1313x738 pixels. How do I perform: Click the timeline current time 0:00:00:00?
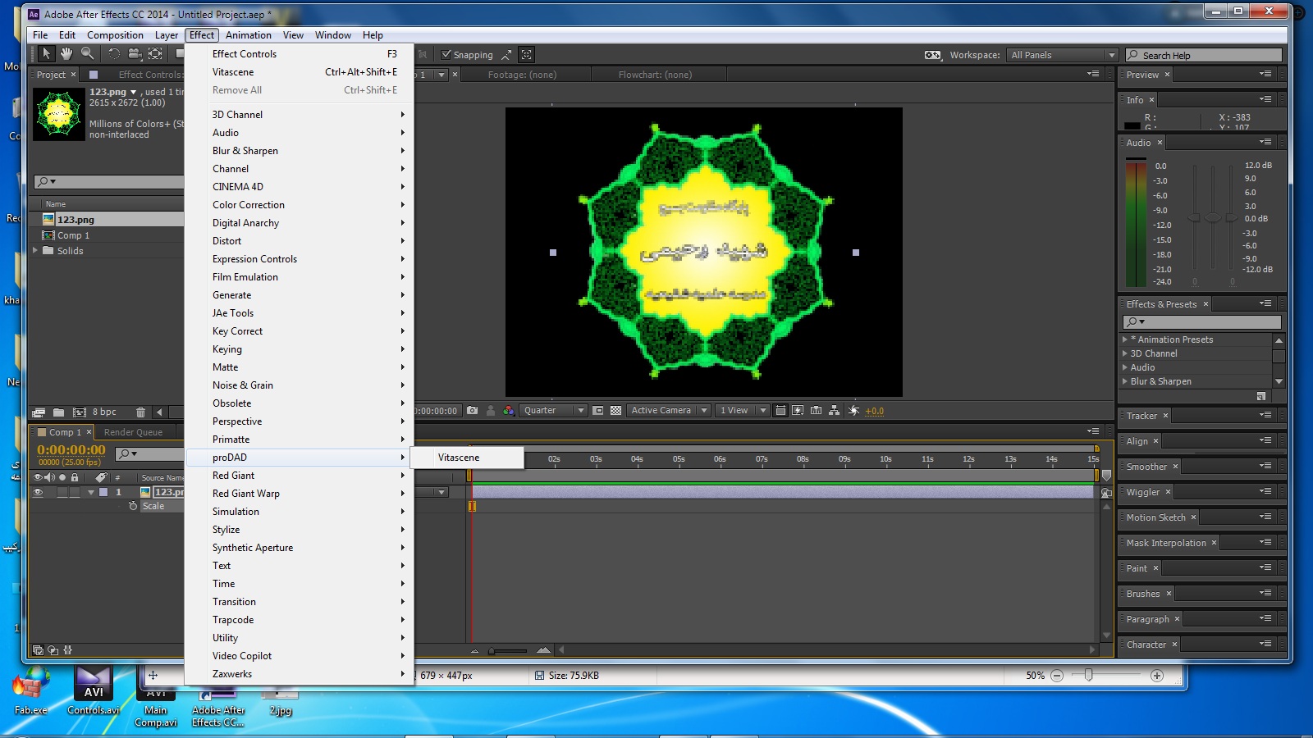click(x=71, y=449)
